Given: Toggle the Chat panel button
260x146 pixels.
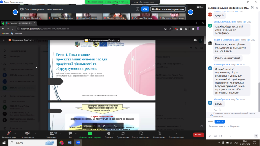Looking at the screenshot, I should click(x=70, y=133).
